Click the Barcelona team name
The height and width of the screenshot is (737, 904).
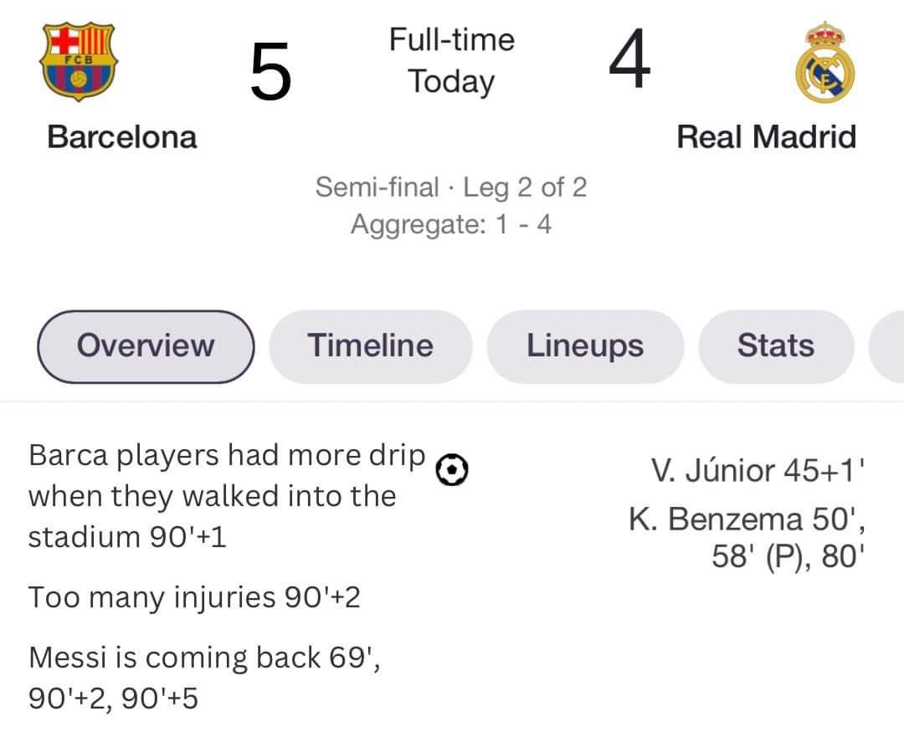[x=122, y=137]
